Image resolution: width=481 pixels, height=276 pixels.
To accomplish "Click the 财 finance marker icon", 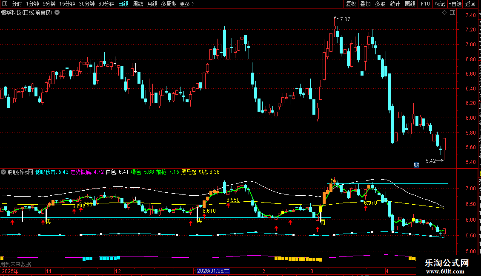I will tap(416, 165).
